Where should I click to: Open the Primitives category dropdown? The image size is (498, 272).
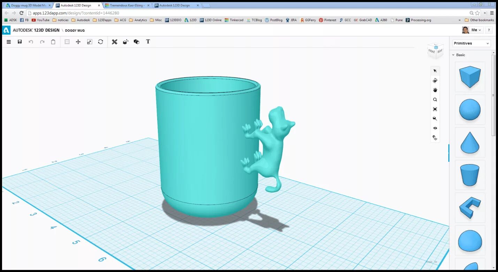pyautogui.click(x=472, y=43)
